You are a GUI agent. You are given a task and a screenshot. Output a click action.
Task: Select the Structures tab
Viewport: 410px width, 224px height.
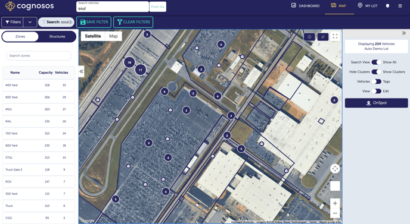[57, 36]
